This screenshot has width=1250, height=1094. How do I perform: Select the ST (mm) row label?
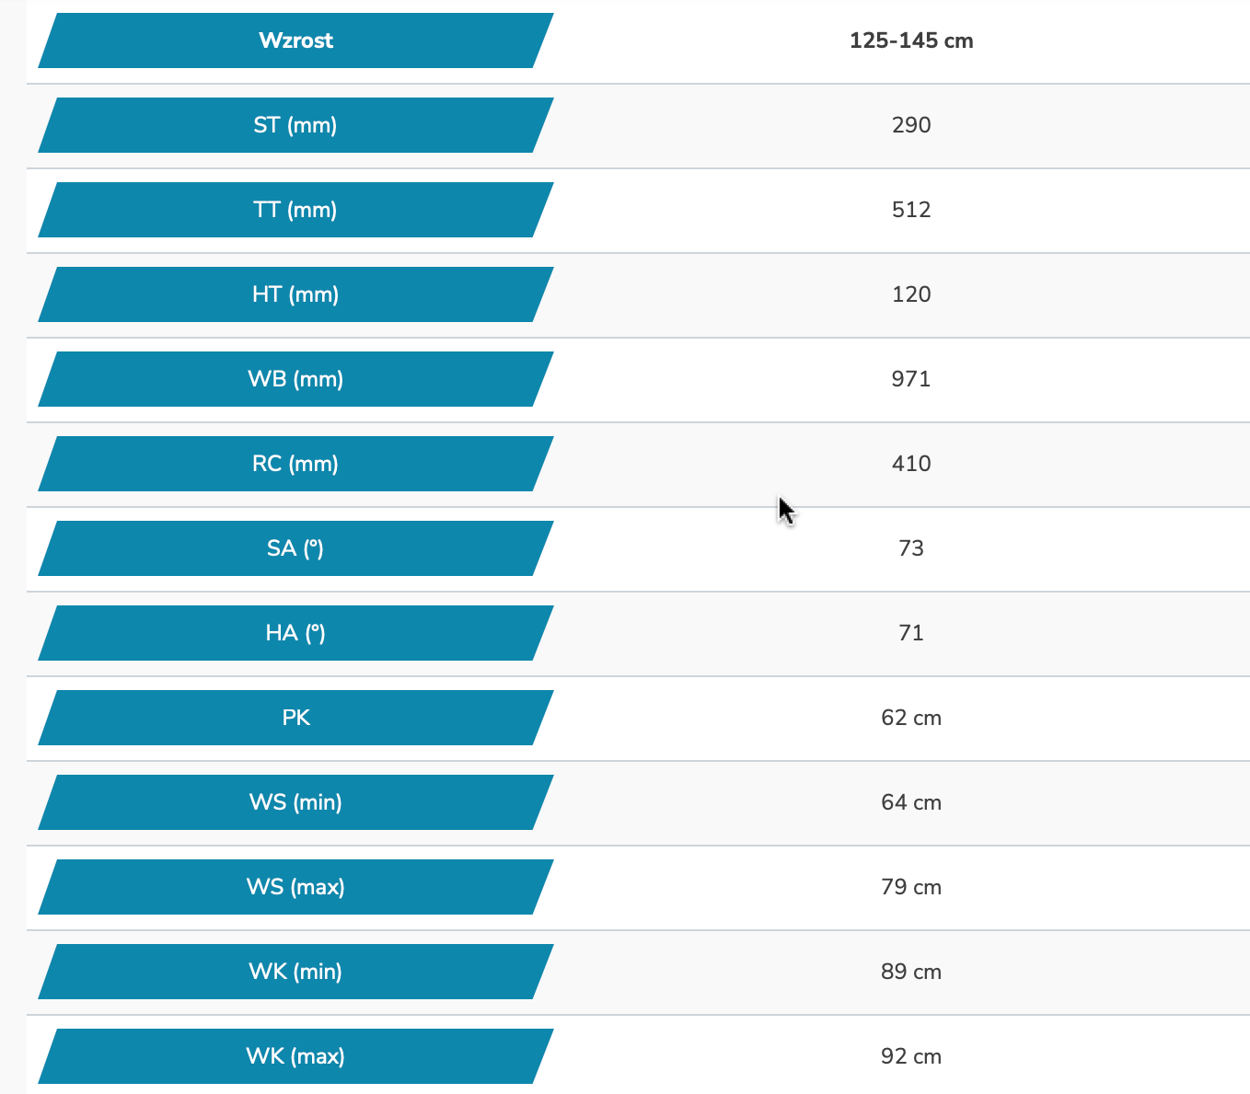click(x=295, y=125)
